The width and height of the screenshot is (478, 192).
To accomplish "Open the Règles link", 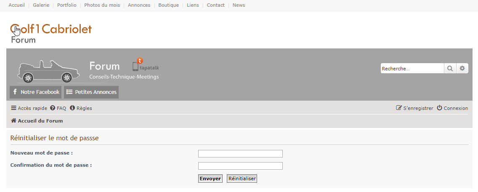I will pyautogui.click(x=81, y=108).
